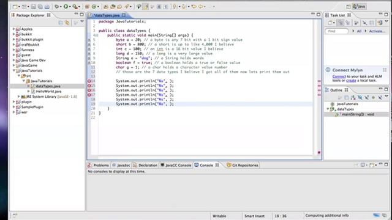Select HelloWorld.java in Package Explorer
Screen dimensions: 392x220
[x=48, y=91]
